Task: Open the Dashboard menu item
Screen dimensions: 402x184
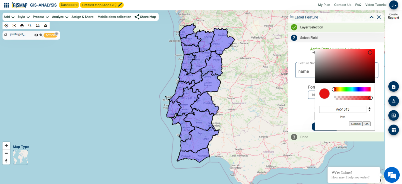Action: click(x=69, y=5)
